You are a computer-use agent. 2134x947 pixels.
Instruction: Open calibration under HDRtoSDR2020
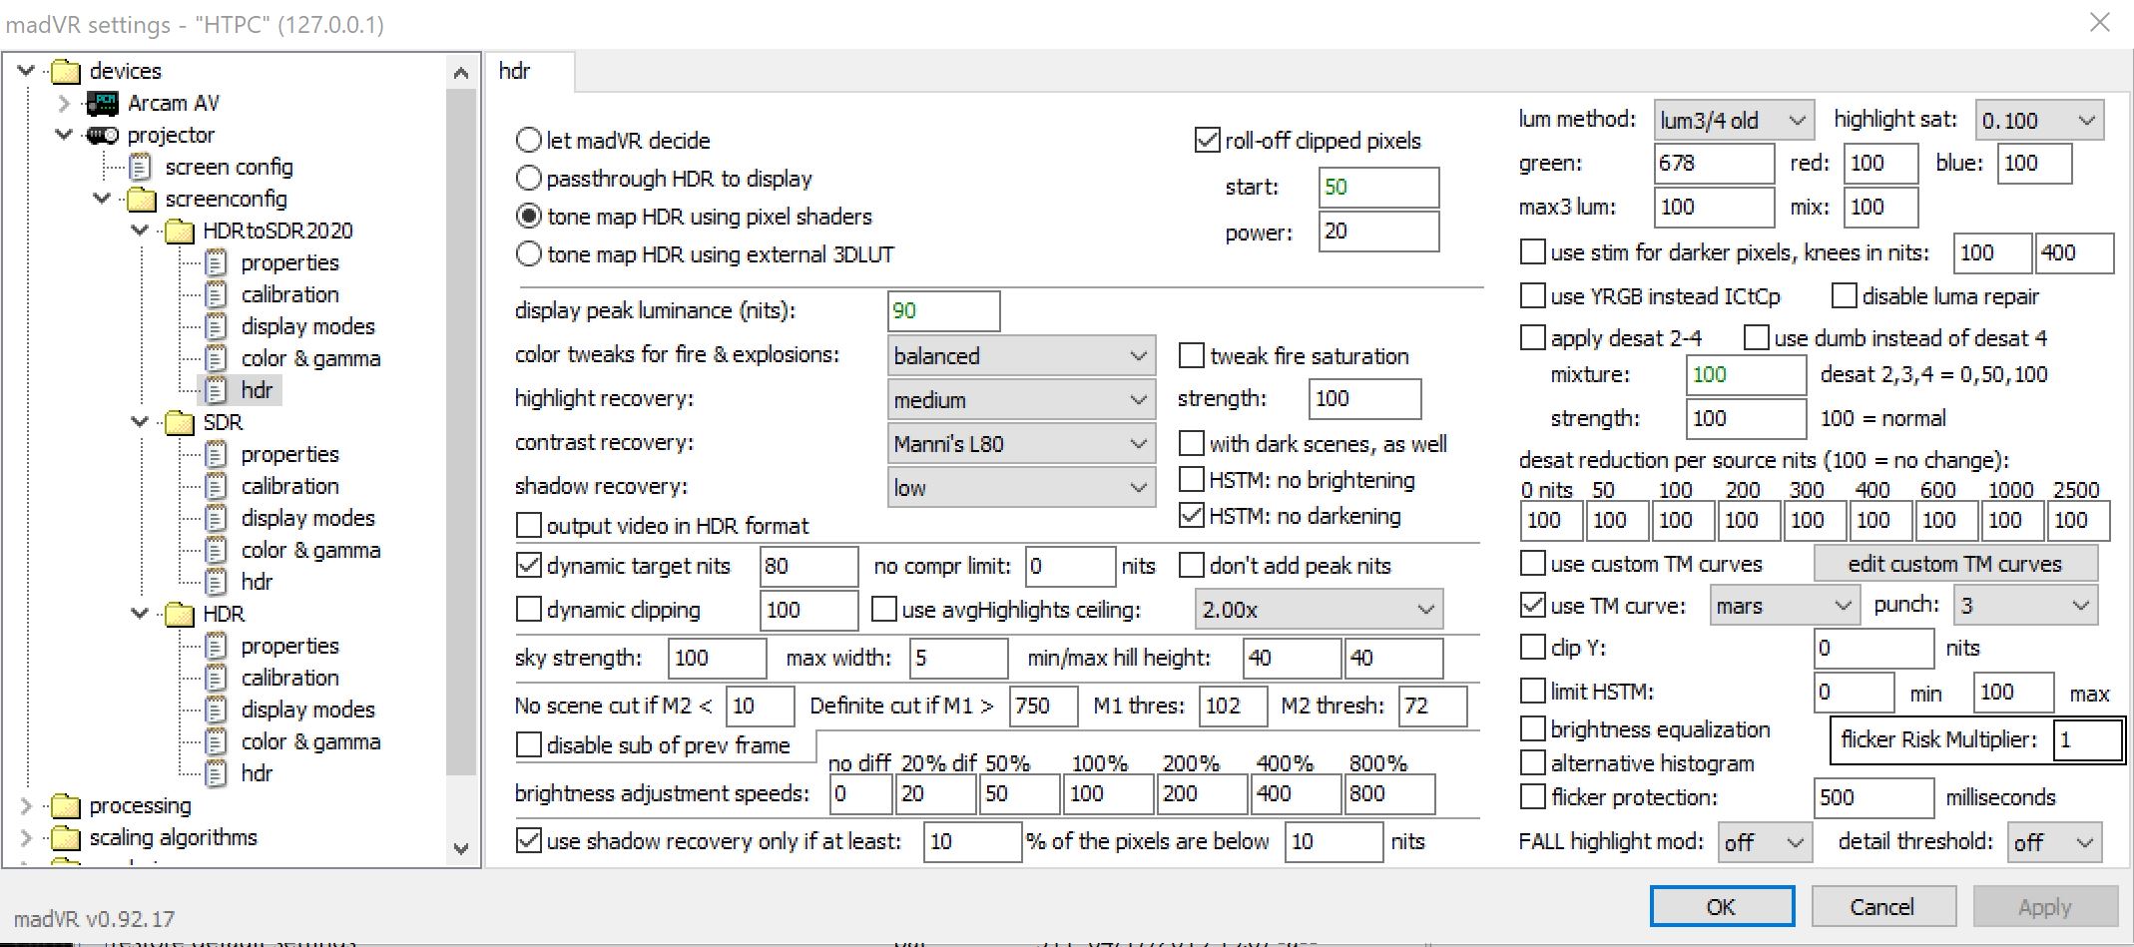289,295
